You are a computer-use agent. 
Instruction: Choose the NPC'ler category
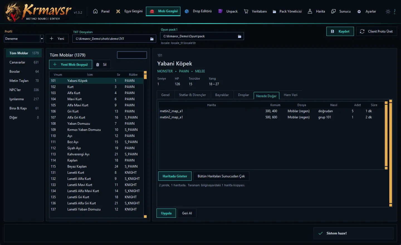click(24, 90)
